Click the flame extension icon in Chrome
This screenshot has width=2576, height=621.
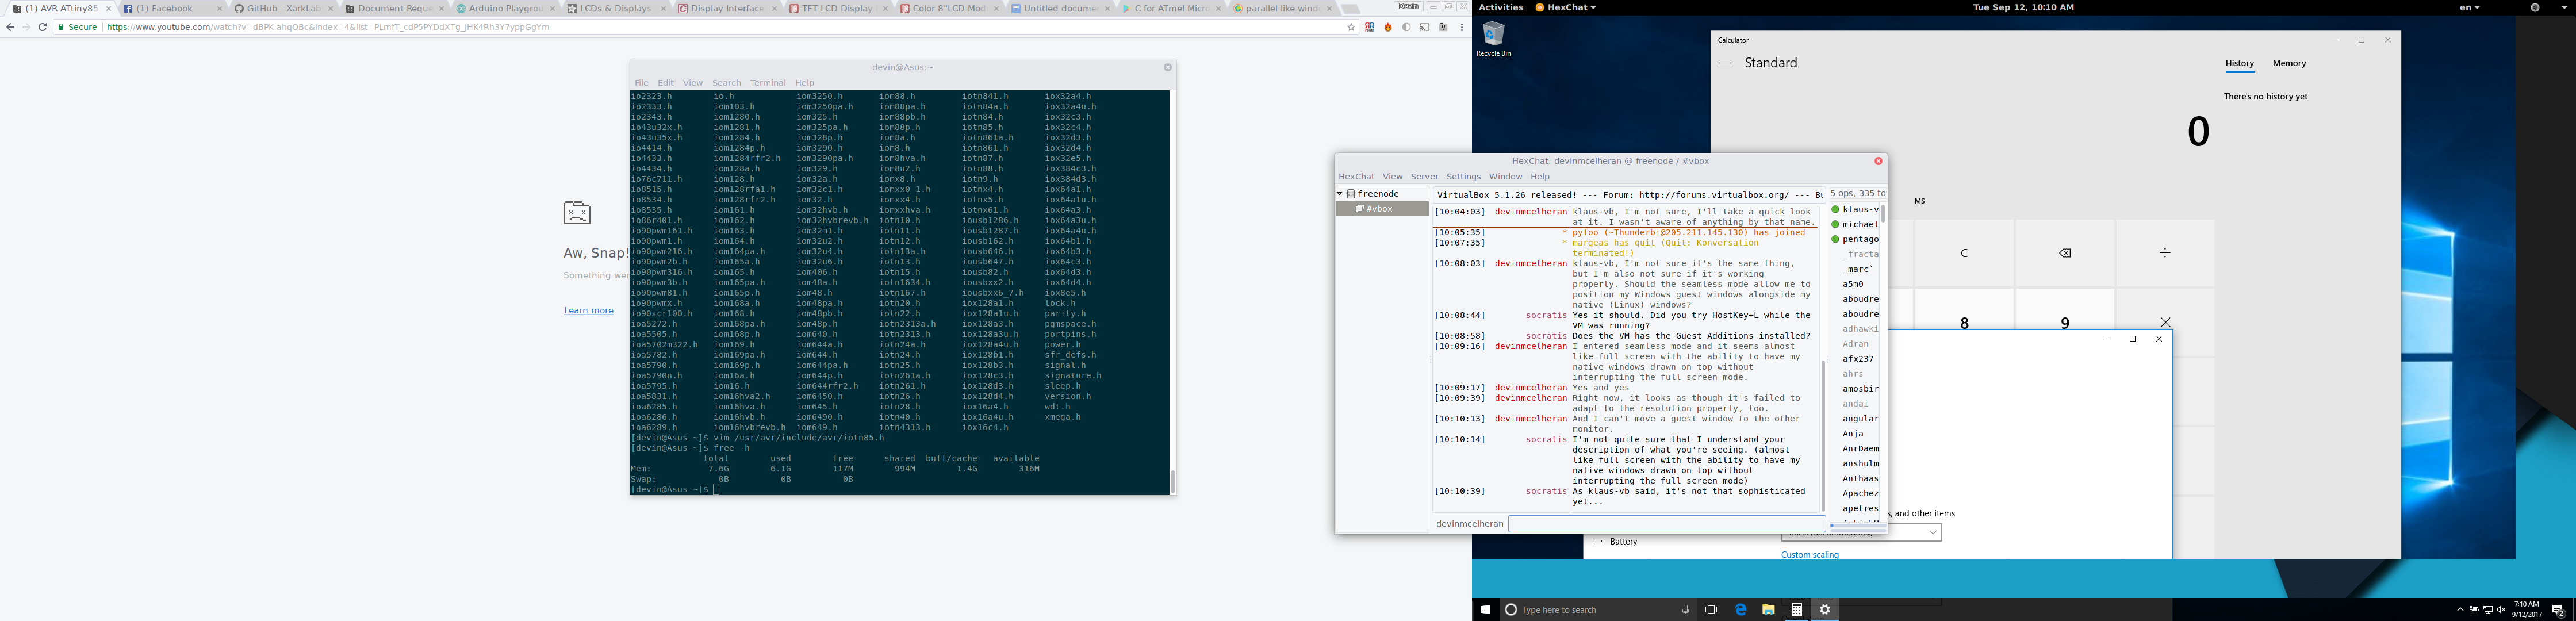point(1388,27)
